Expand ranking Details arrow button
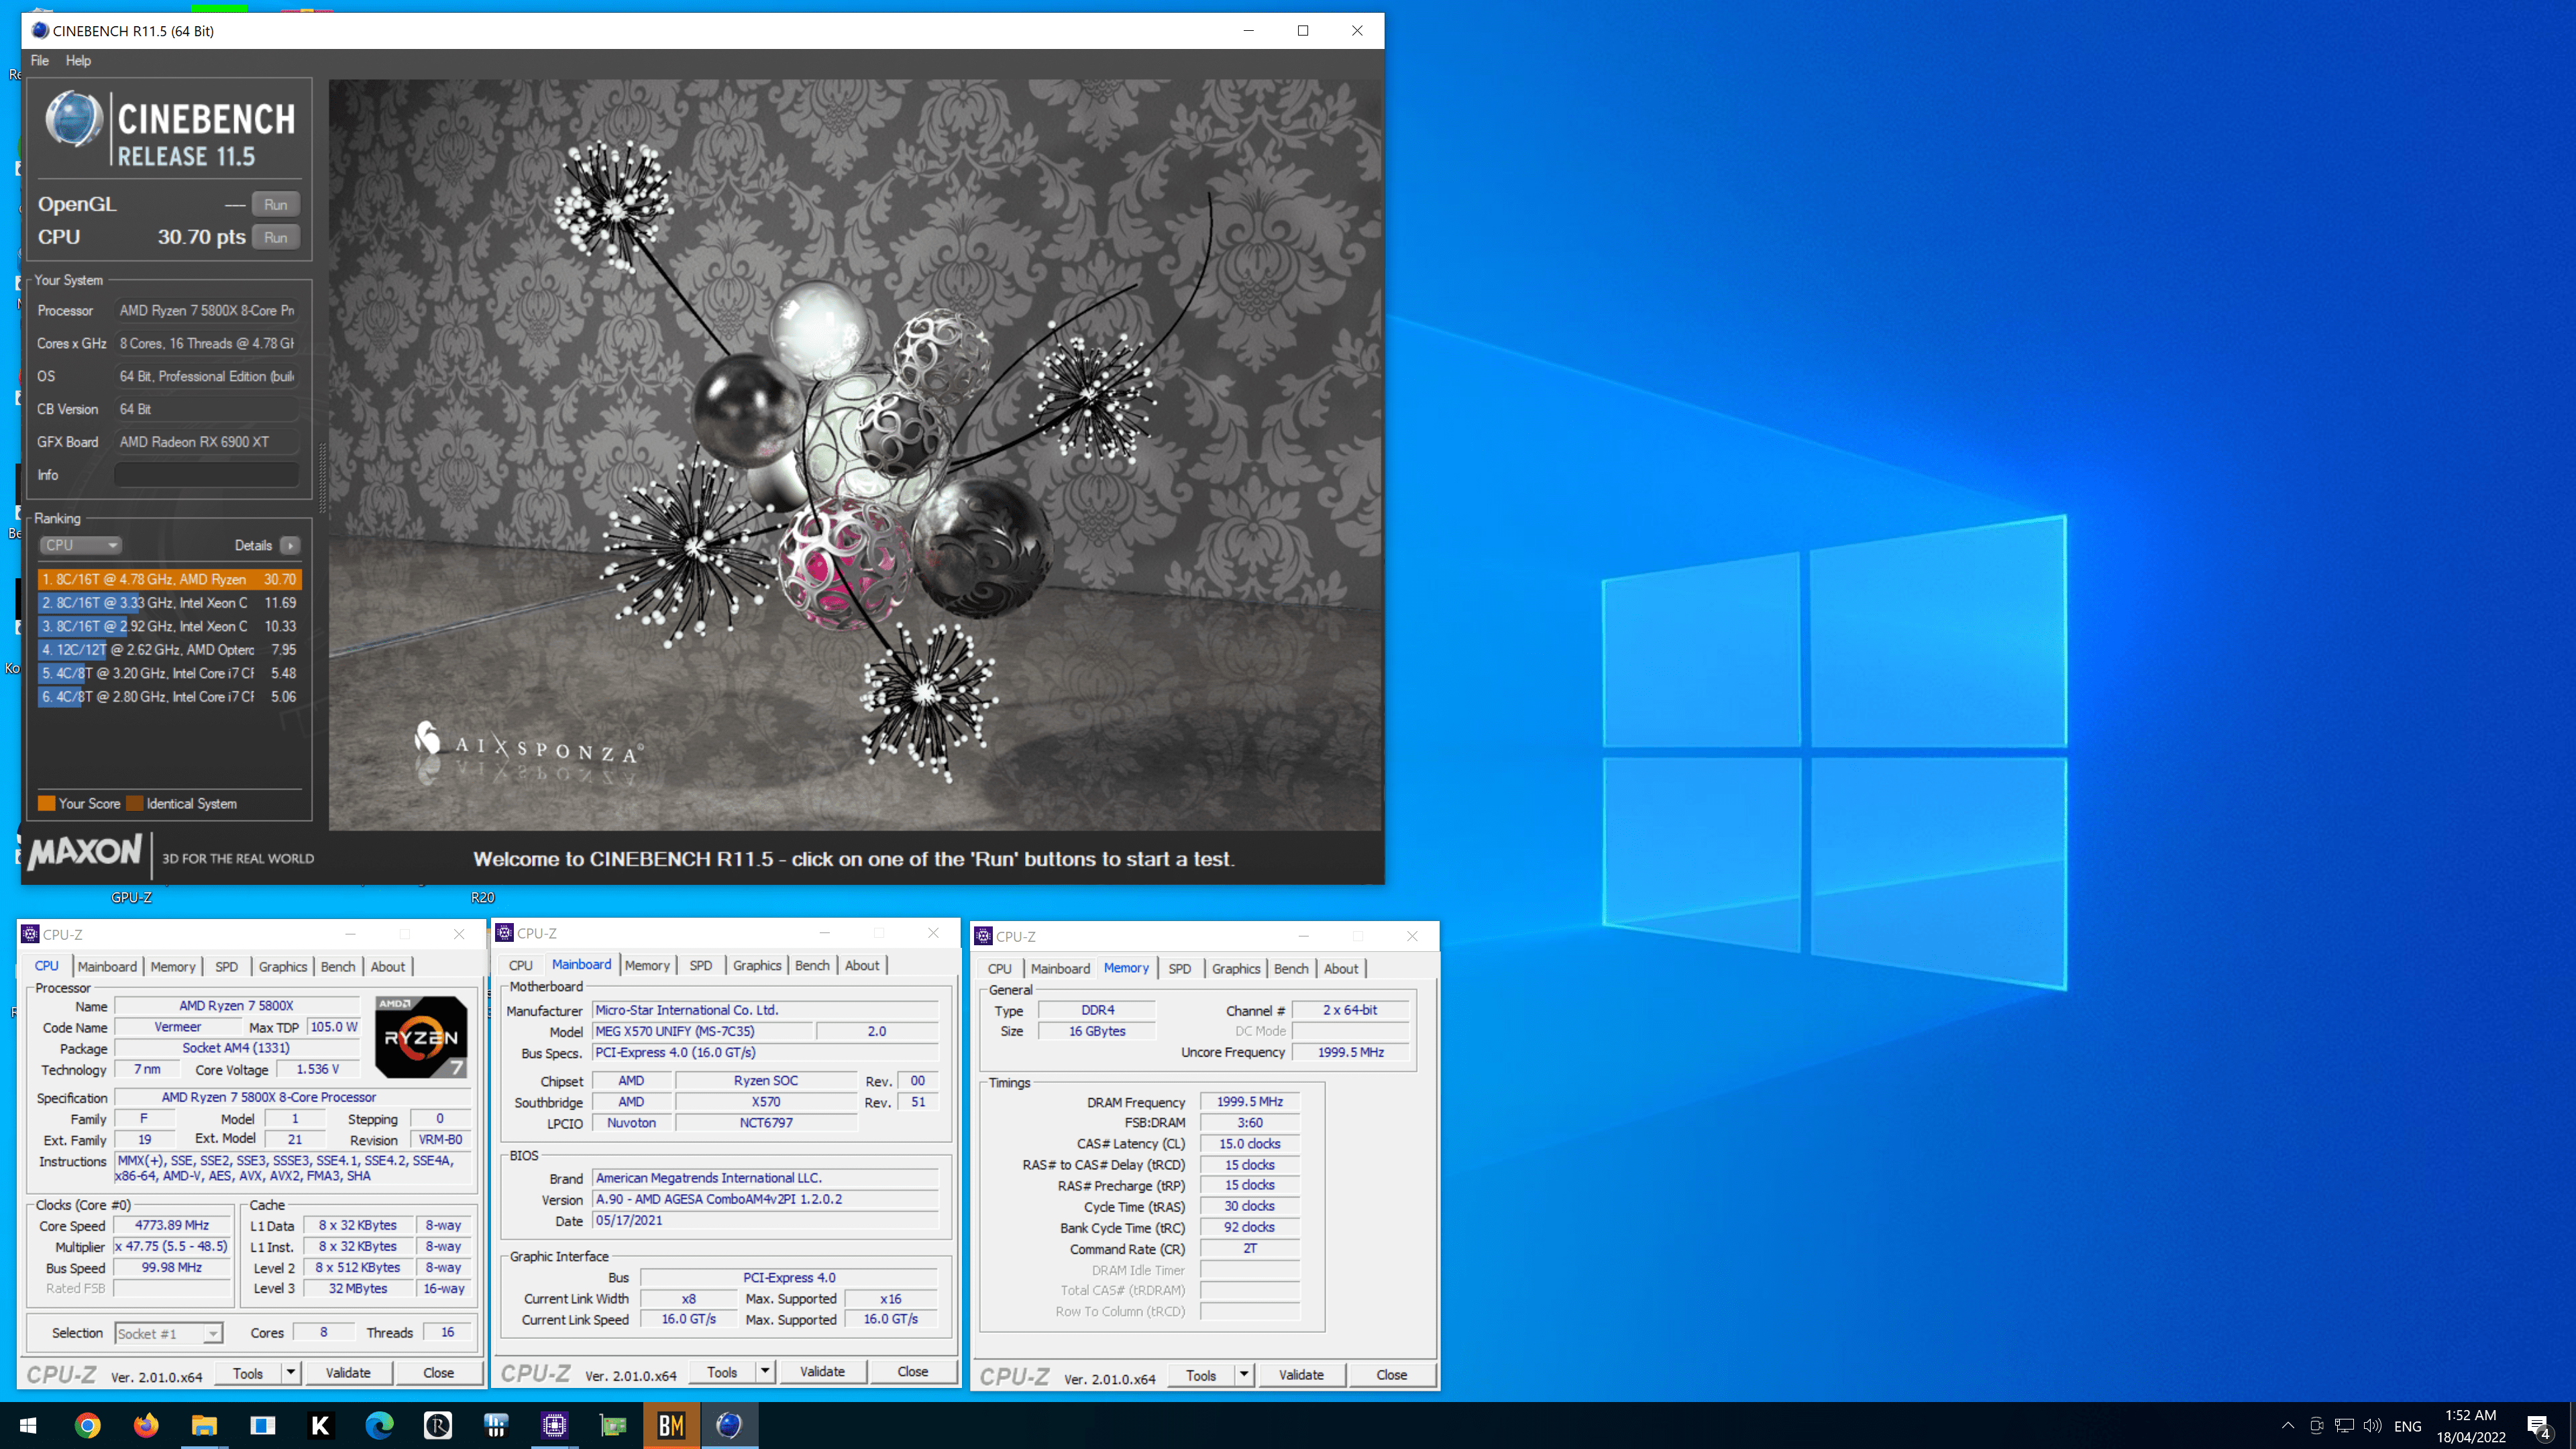The height and width of the screenshot is (1449, 2576). click(290, 545)
